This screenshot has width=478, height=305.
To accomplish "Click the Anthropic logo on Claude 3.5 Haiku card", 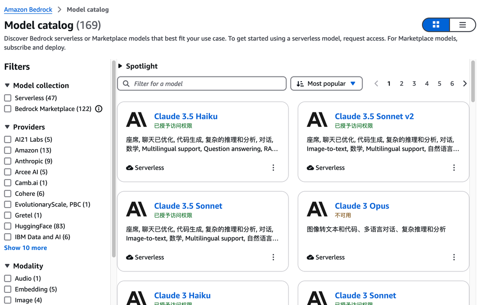I will click(136, 119).
